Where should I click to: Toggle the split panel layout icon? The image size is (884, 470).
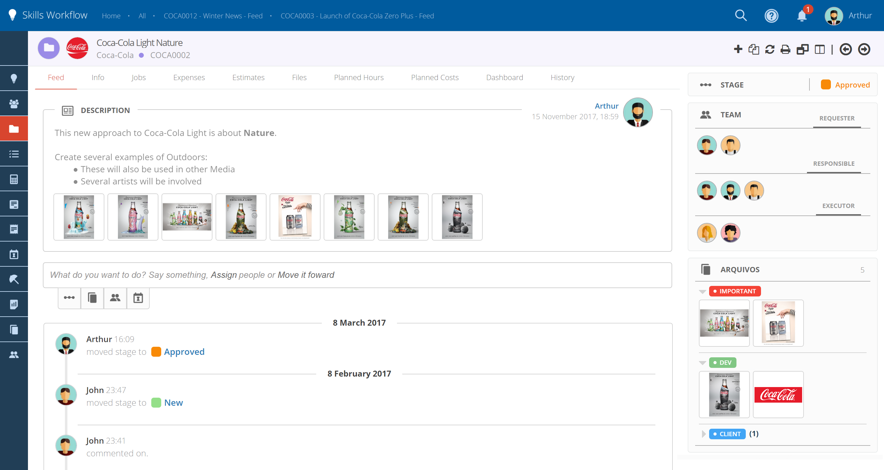point(820,49)
